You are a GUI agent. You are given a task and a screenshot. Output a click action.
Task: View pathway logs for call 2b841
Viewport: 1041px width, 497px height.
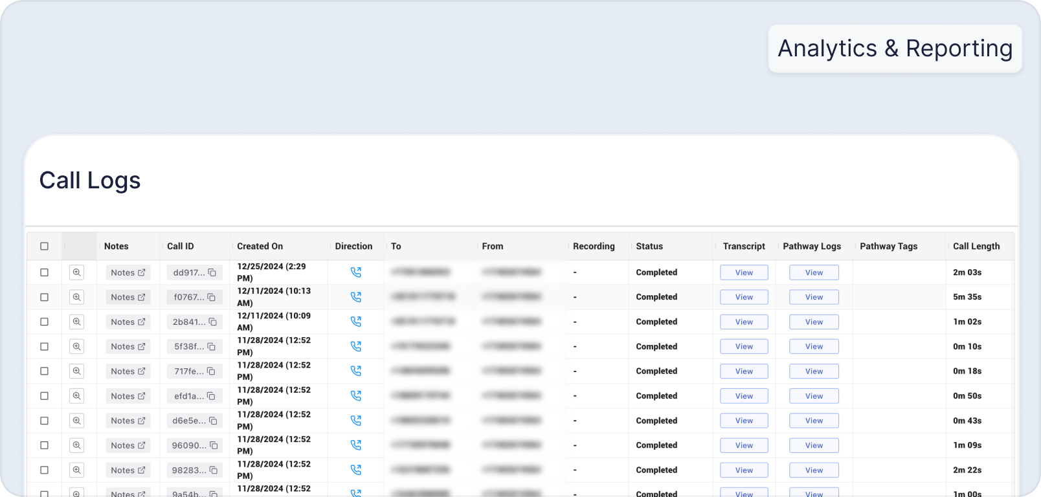click(x=814, y=322)
